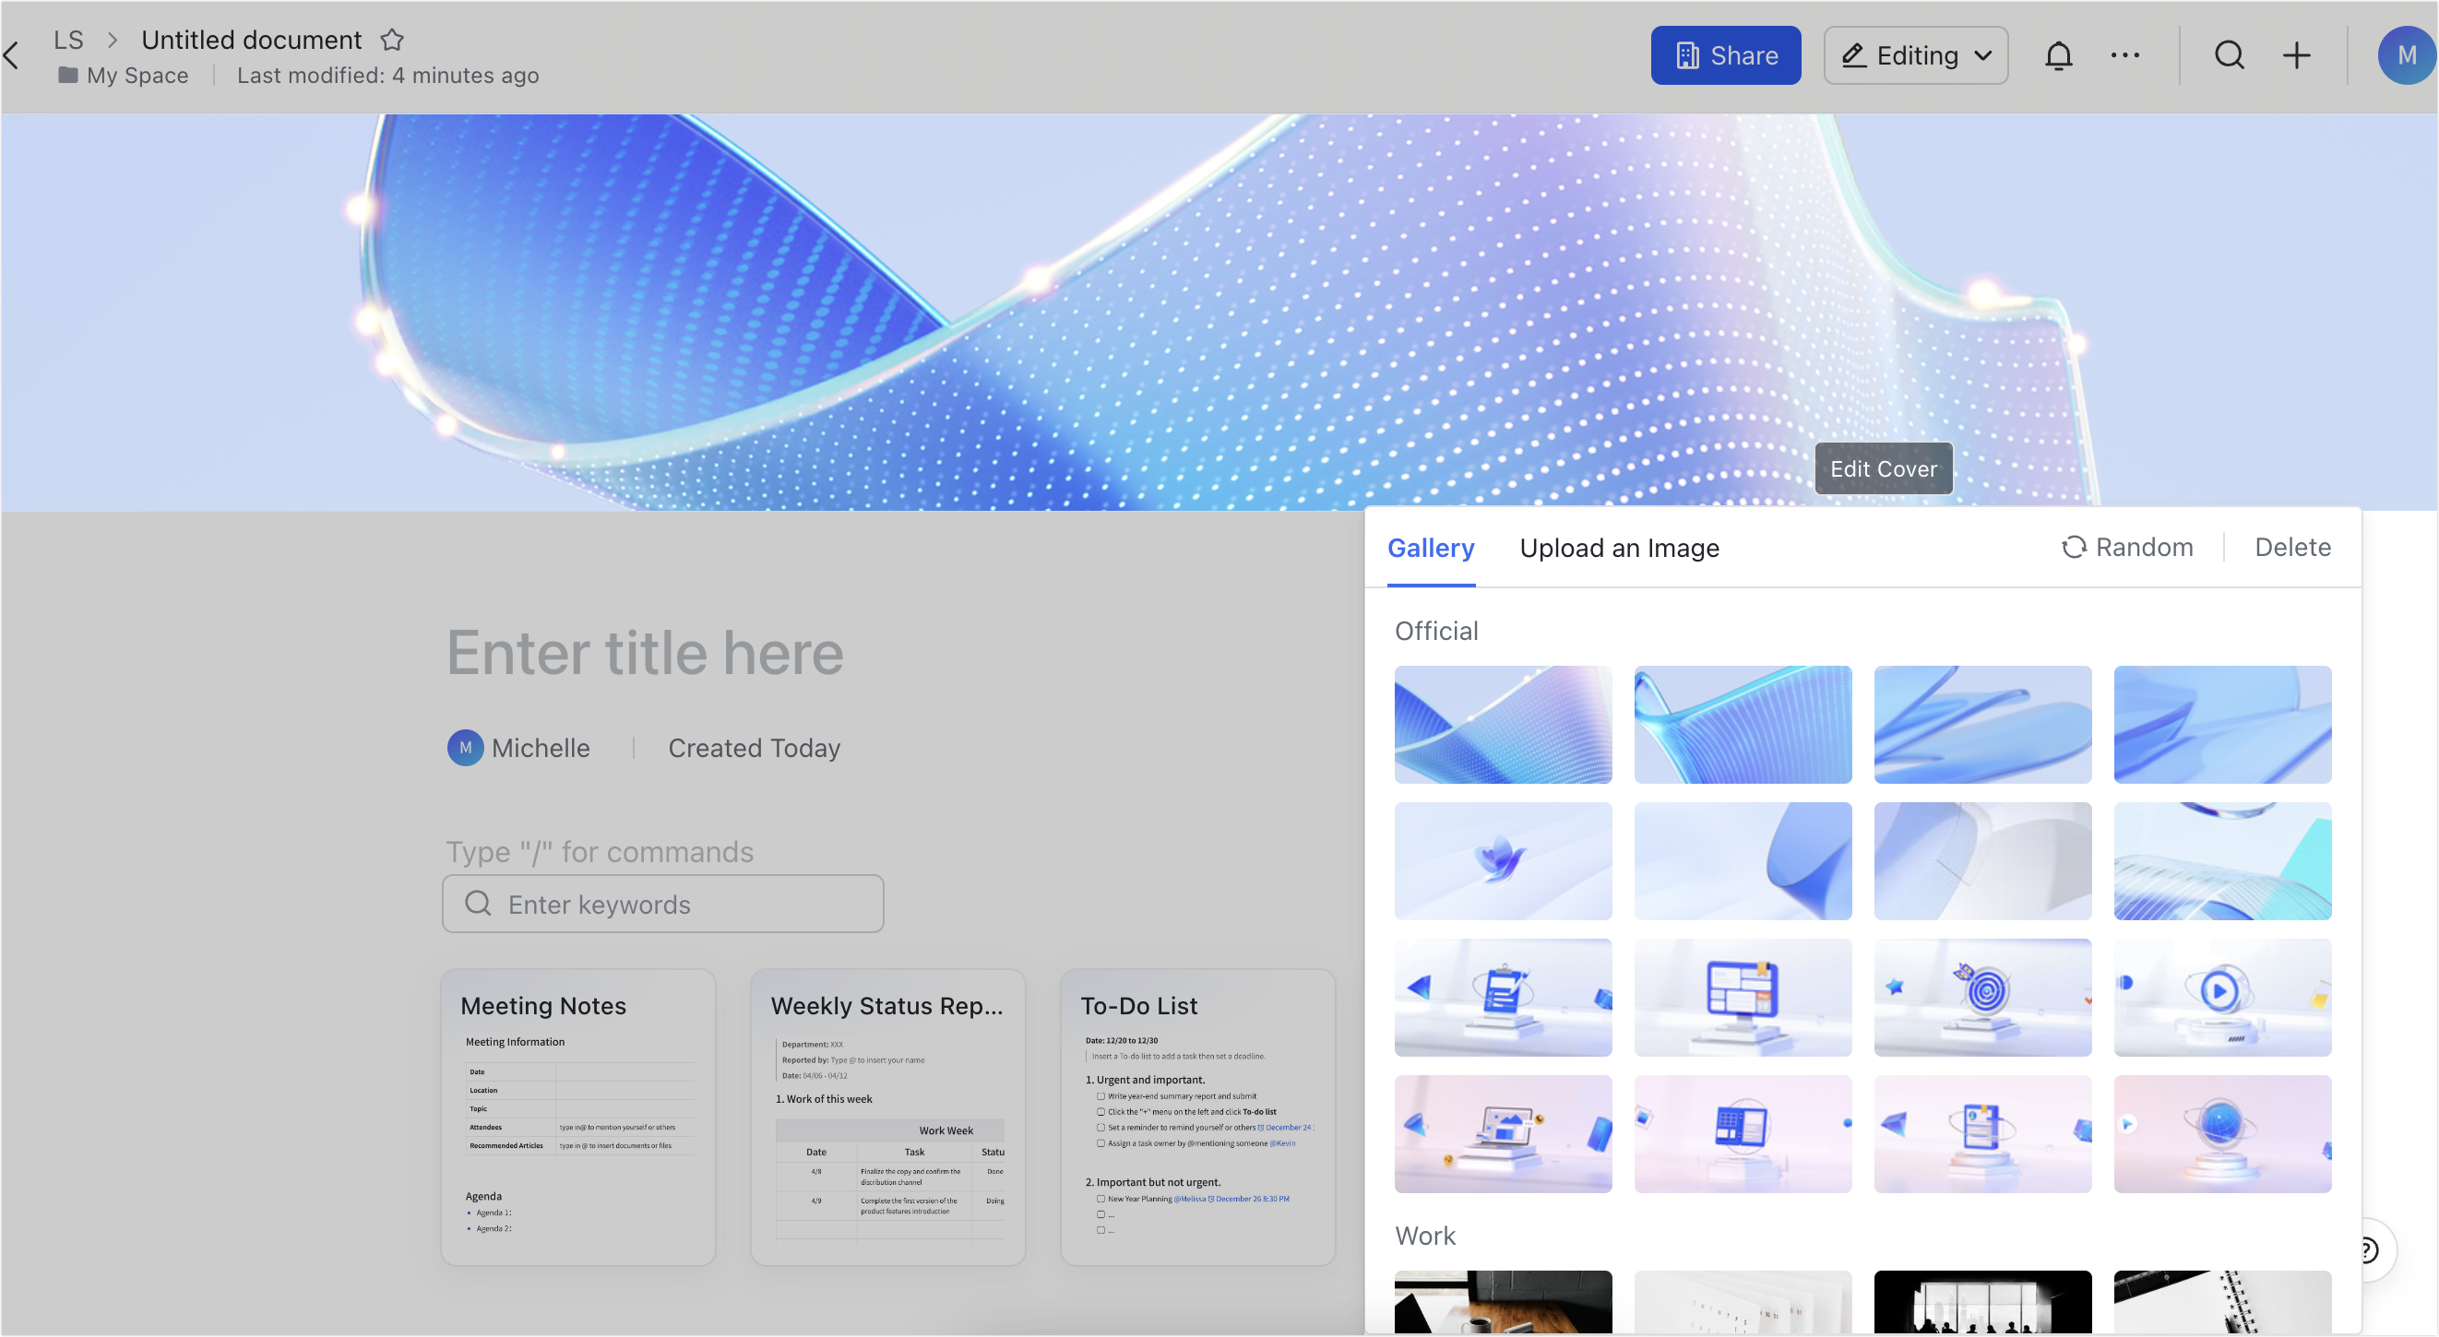Click the My Space folder icon
Image resolution: width=2439 pixels, height=1337 pixels.
coord(68,75)
